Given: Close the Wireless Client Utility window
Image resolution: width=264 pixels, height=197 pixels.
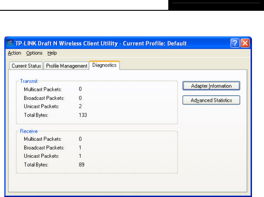Looking at the screenshot, I should 245,43.
